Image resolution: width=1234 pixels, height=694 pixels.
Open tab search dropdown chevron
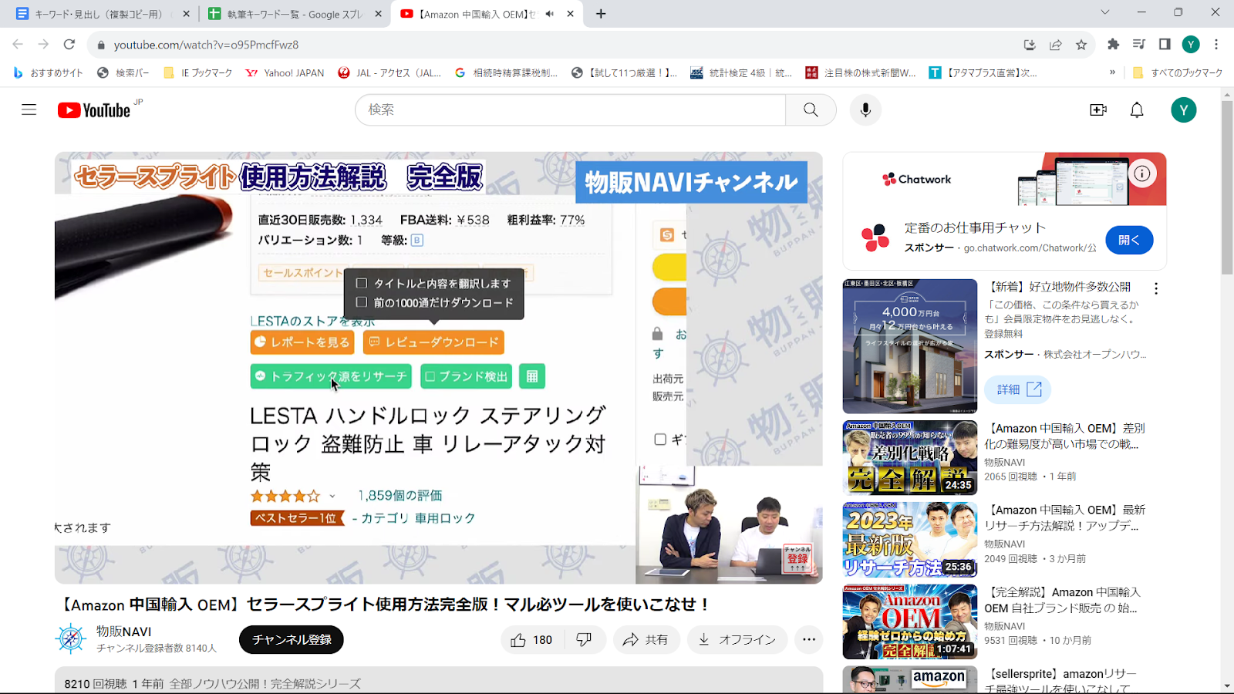1104,13
